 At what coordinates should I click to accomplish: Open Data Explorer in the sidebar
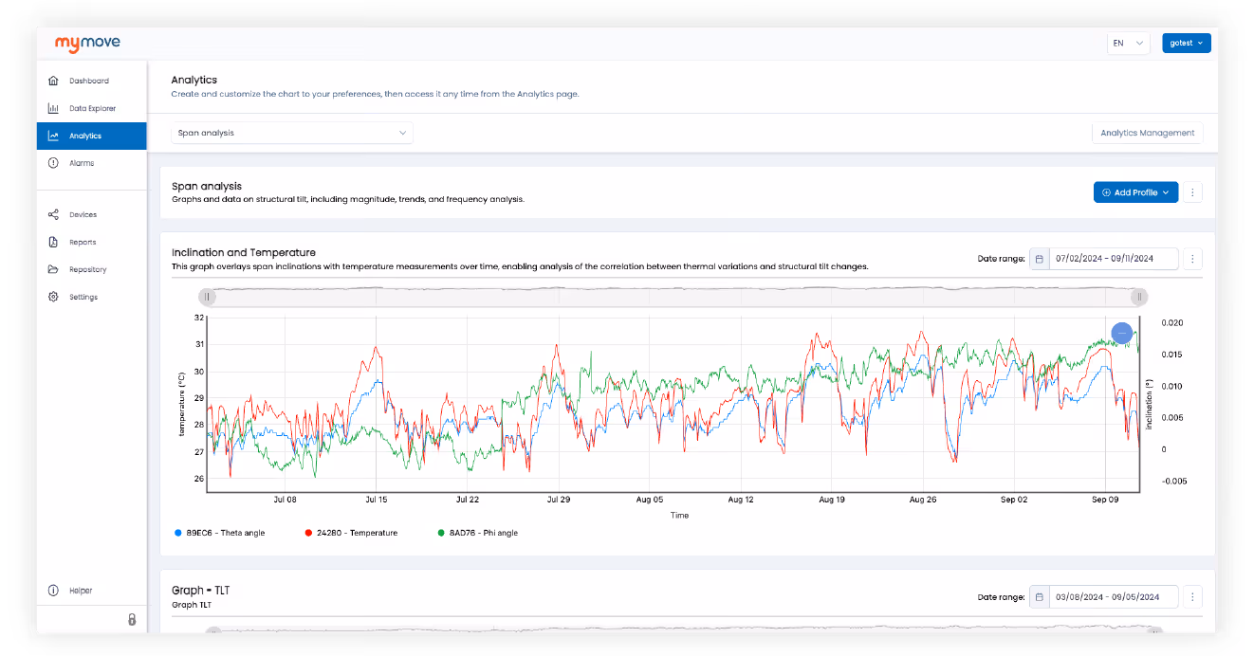(92, 108)
